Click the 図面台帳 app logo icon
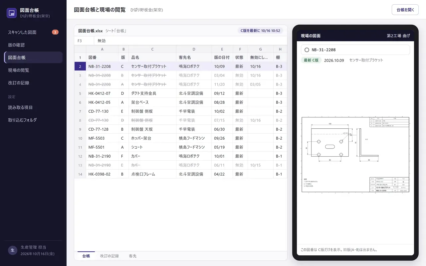The image size is (426, 266). [12, 13]
